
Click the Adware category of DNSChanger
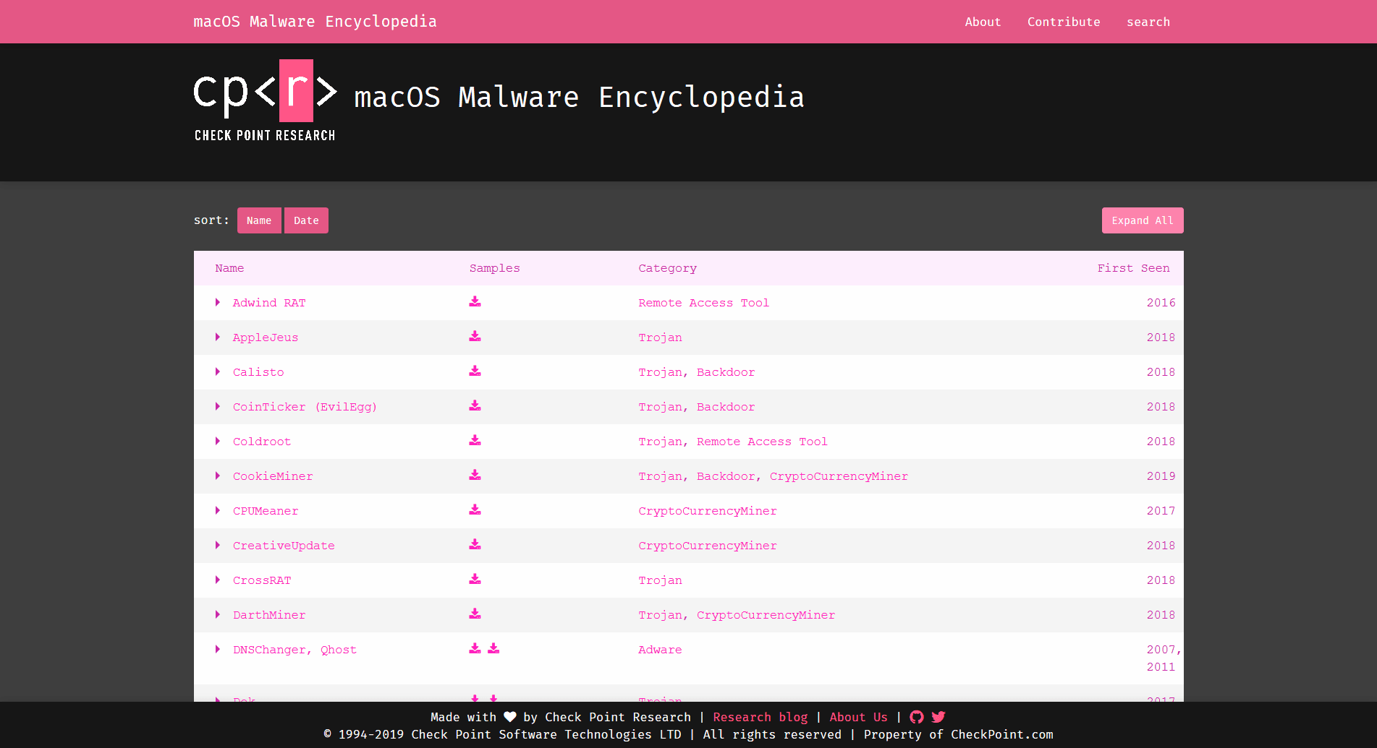click(660, 650)
